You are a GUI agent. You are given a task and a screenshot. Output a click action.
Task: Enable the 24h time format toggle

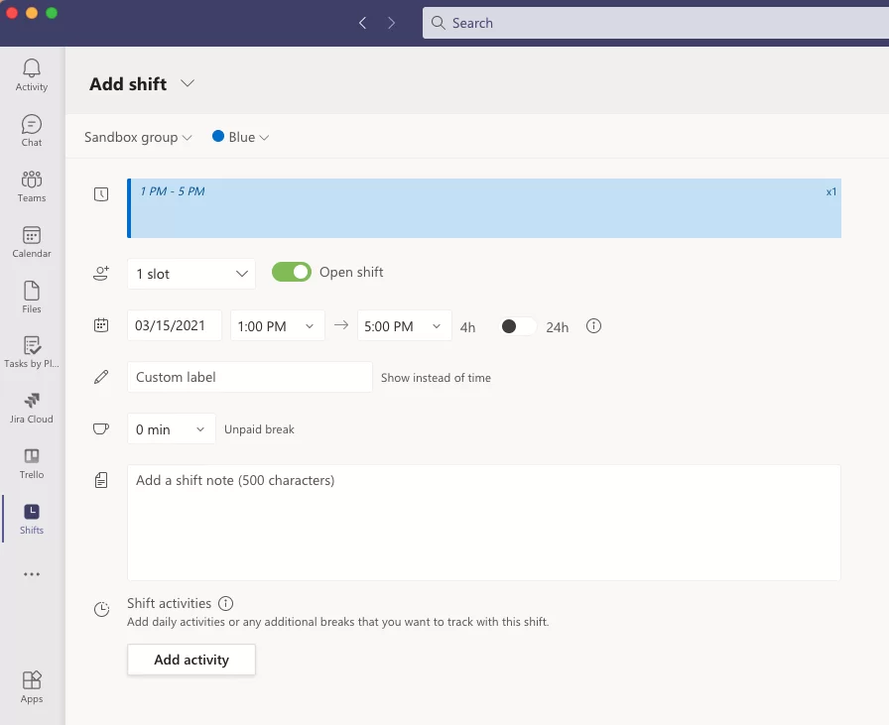click(517, 325)
